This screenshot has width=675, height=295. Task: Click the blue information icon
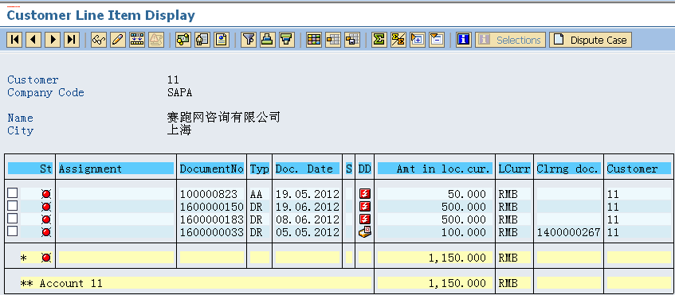463,40
